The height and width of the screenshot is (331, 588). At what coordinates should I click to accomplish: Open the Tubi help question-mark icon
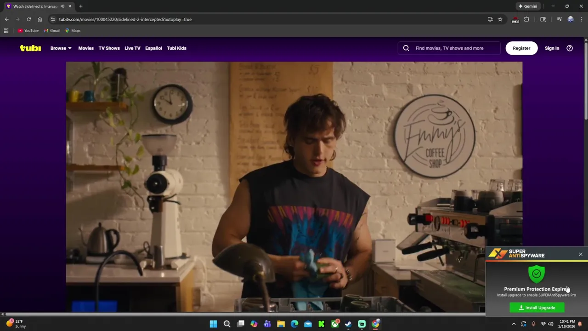[x=570, y=48]
